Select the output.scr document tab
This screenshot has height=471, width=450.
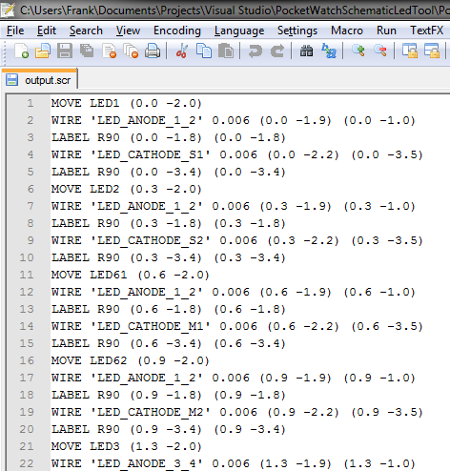[39, 79]
